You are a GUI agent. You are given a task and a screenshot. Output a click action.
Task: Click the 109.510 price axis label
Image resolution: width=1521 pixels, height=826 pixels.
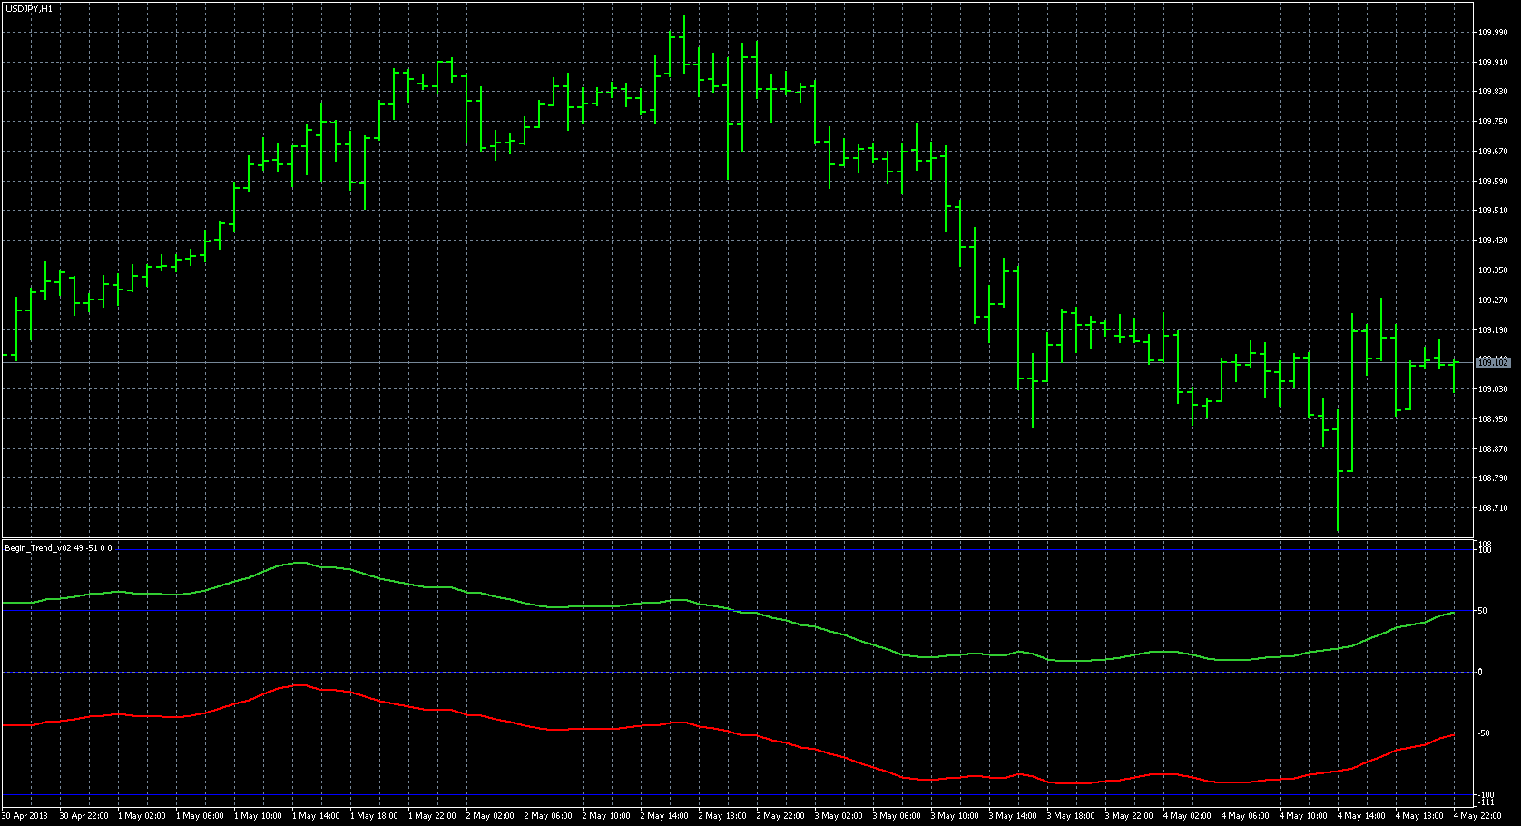1492,211
